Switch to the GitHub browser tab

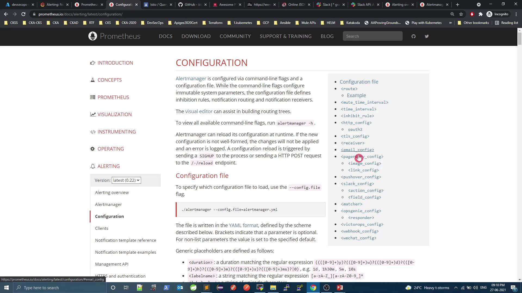[192, 5]
